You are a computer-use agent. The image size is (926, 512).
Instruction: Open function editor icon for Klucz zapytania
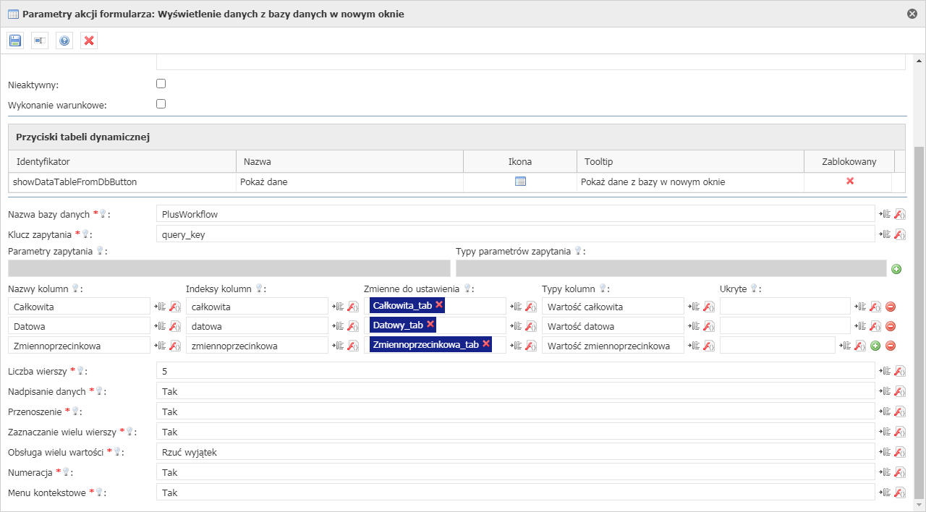point(900,234)
